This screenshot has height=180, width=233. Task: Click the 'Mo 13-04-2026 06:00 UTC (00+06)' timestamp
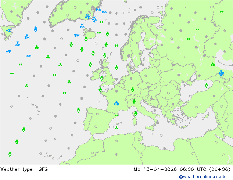coord(182,169)
